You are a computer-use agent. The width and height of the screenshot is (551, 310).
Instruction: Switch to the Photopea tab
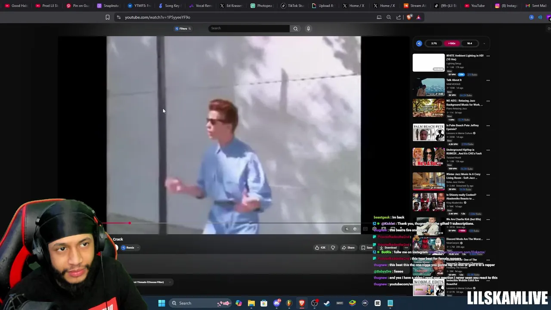click(261, 6)
